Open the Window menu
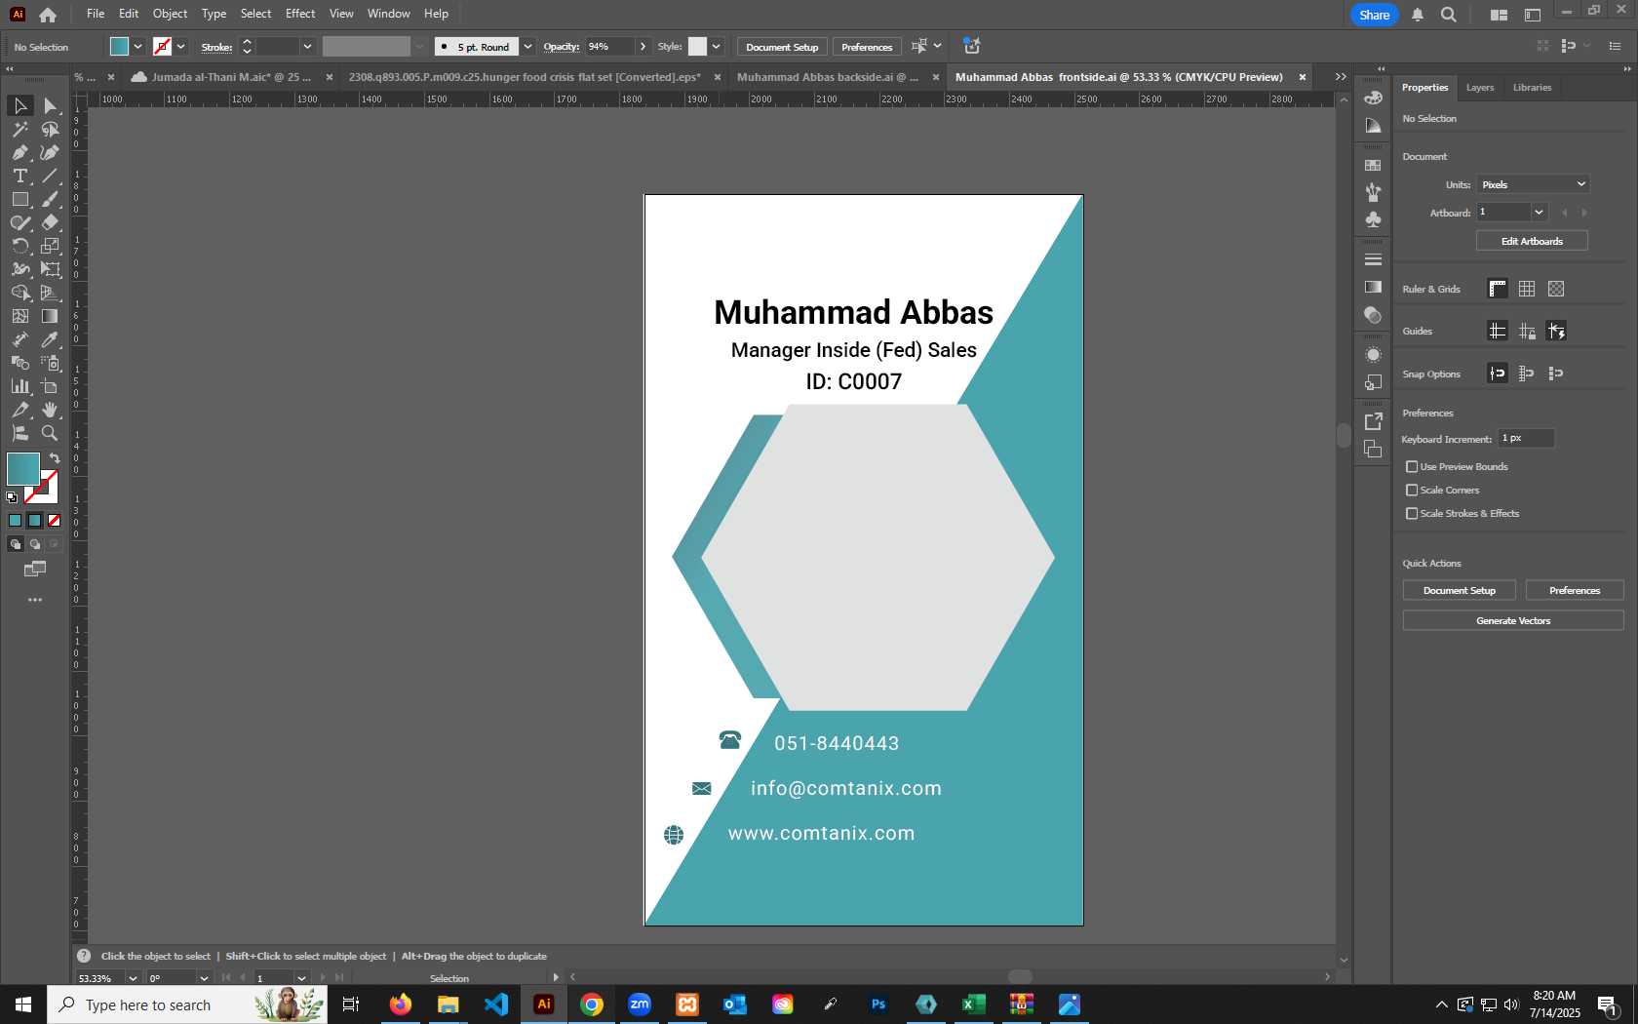The image size is (1638, 1024). pyautogui.click(x=388, y=14)
